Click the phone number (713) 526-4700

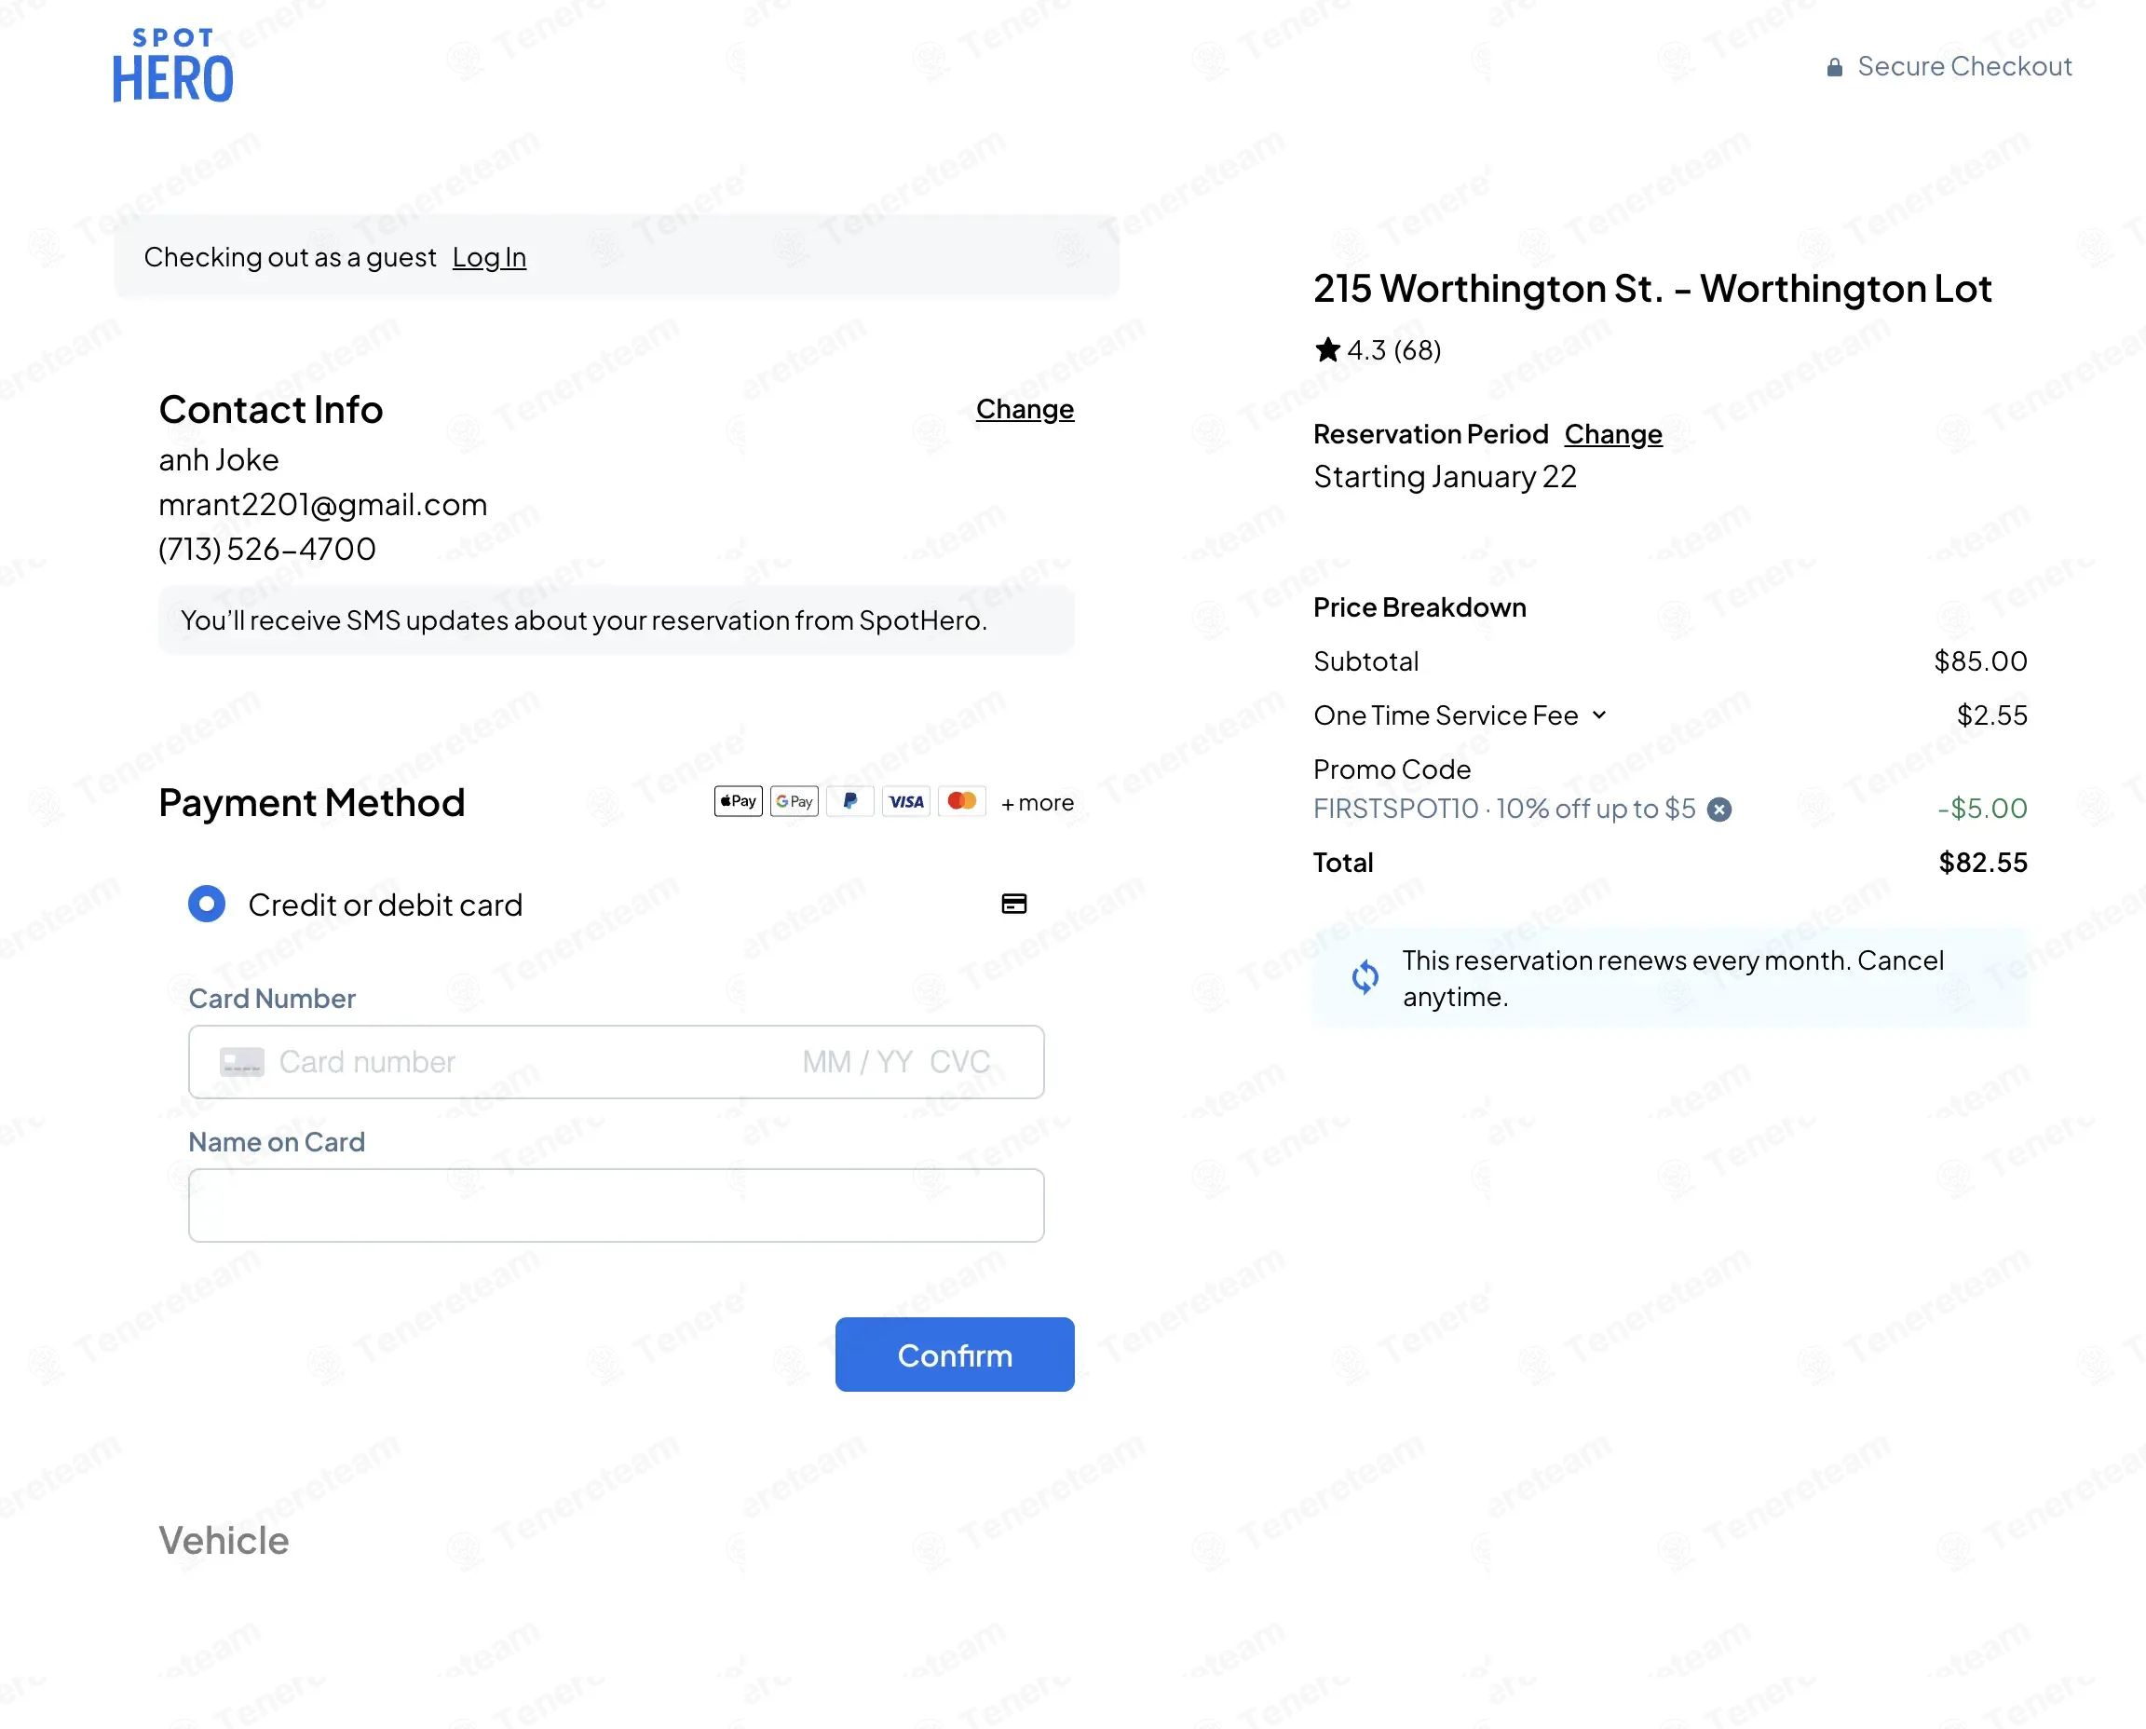tap(267, 549)
